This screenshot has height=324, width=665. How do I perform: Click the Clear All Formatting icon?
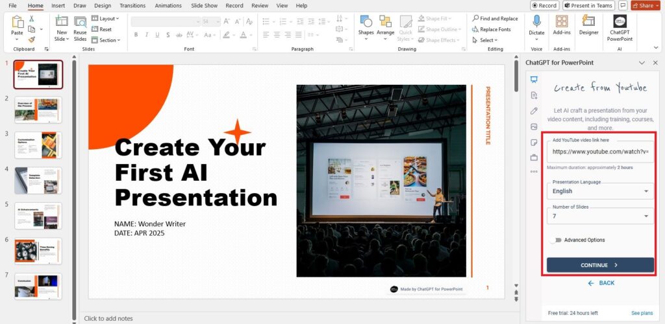click(x=249, y=21)
